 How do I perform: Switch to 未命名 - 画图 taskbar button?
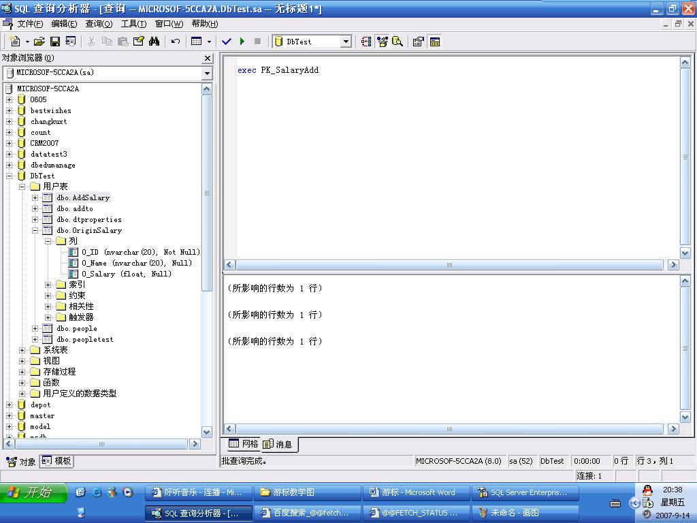[525, 513]
